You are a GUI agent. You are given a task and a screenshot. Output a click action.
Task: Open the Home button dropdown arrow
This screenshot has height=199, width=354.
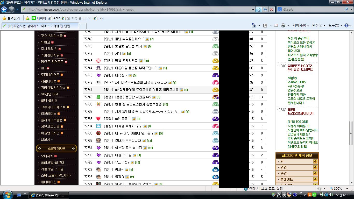click(x=259, y=25)
